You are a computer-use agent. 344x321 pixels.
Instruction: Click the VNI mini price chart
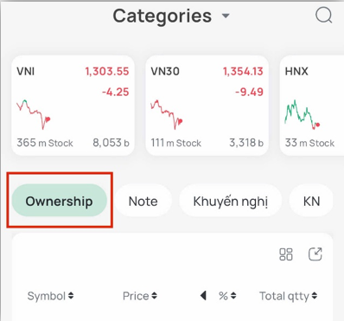point(34,114)
